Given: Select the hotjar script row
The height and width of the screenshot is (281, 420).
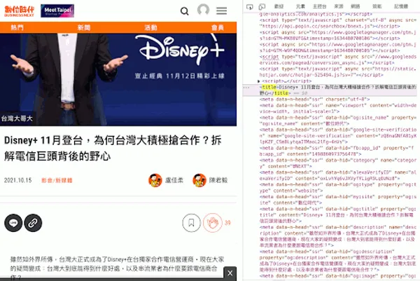Looking at the screenshot, I should [338, 72].
